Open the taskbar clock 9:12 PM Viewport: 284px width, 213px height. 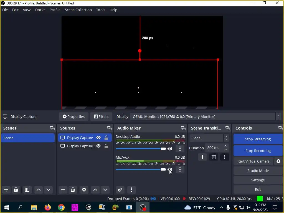click(260, 207)
